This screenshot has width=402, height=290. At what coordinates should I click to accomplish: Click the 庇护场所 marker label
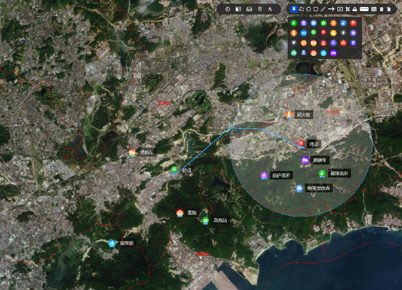coord(281,176)
